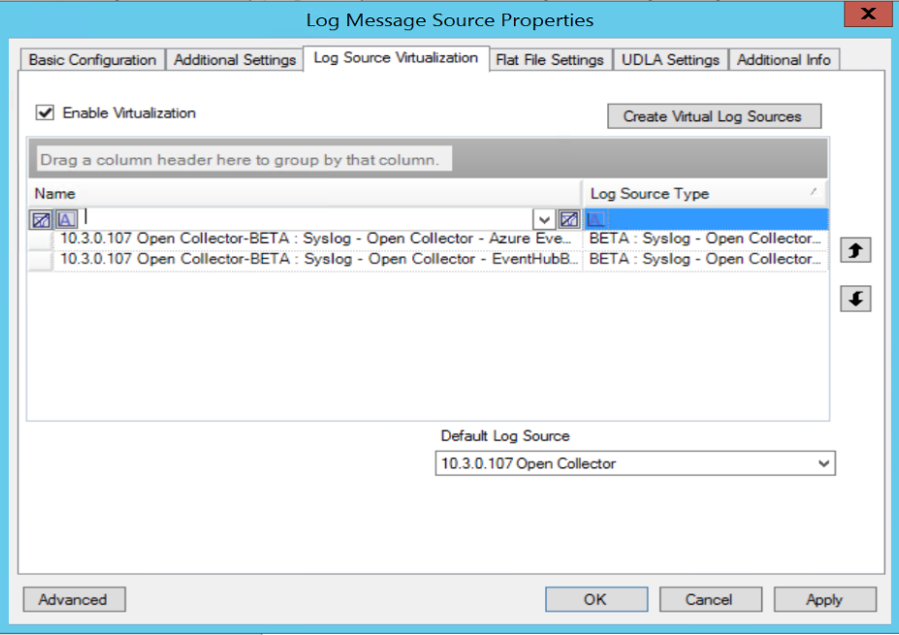
Task: Click the Advanced button
Action: [x=73, y=599]
